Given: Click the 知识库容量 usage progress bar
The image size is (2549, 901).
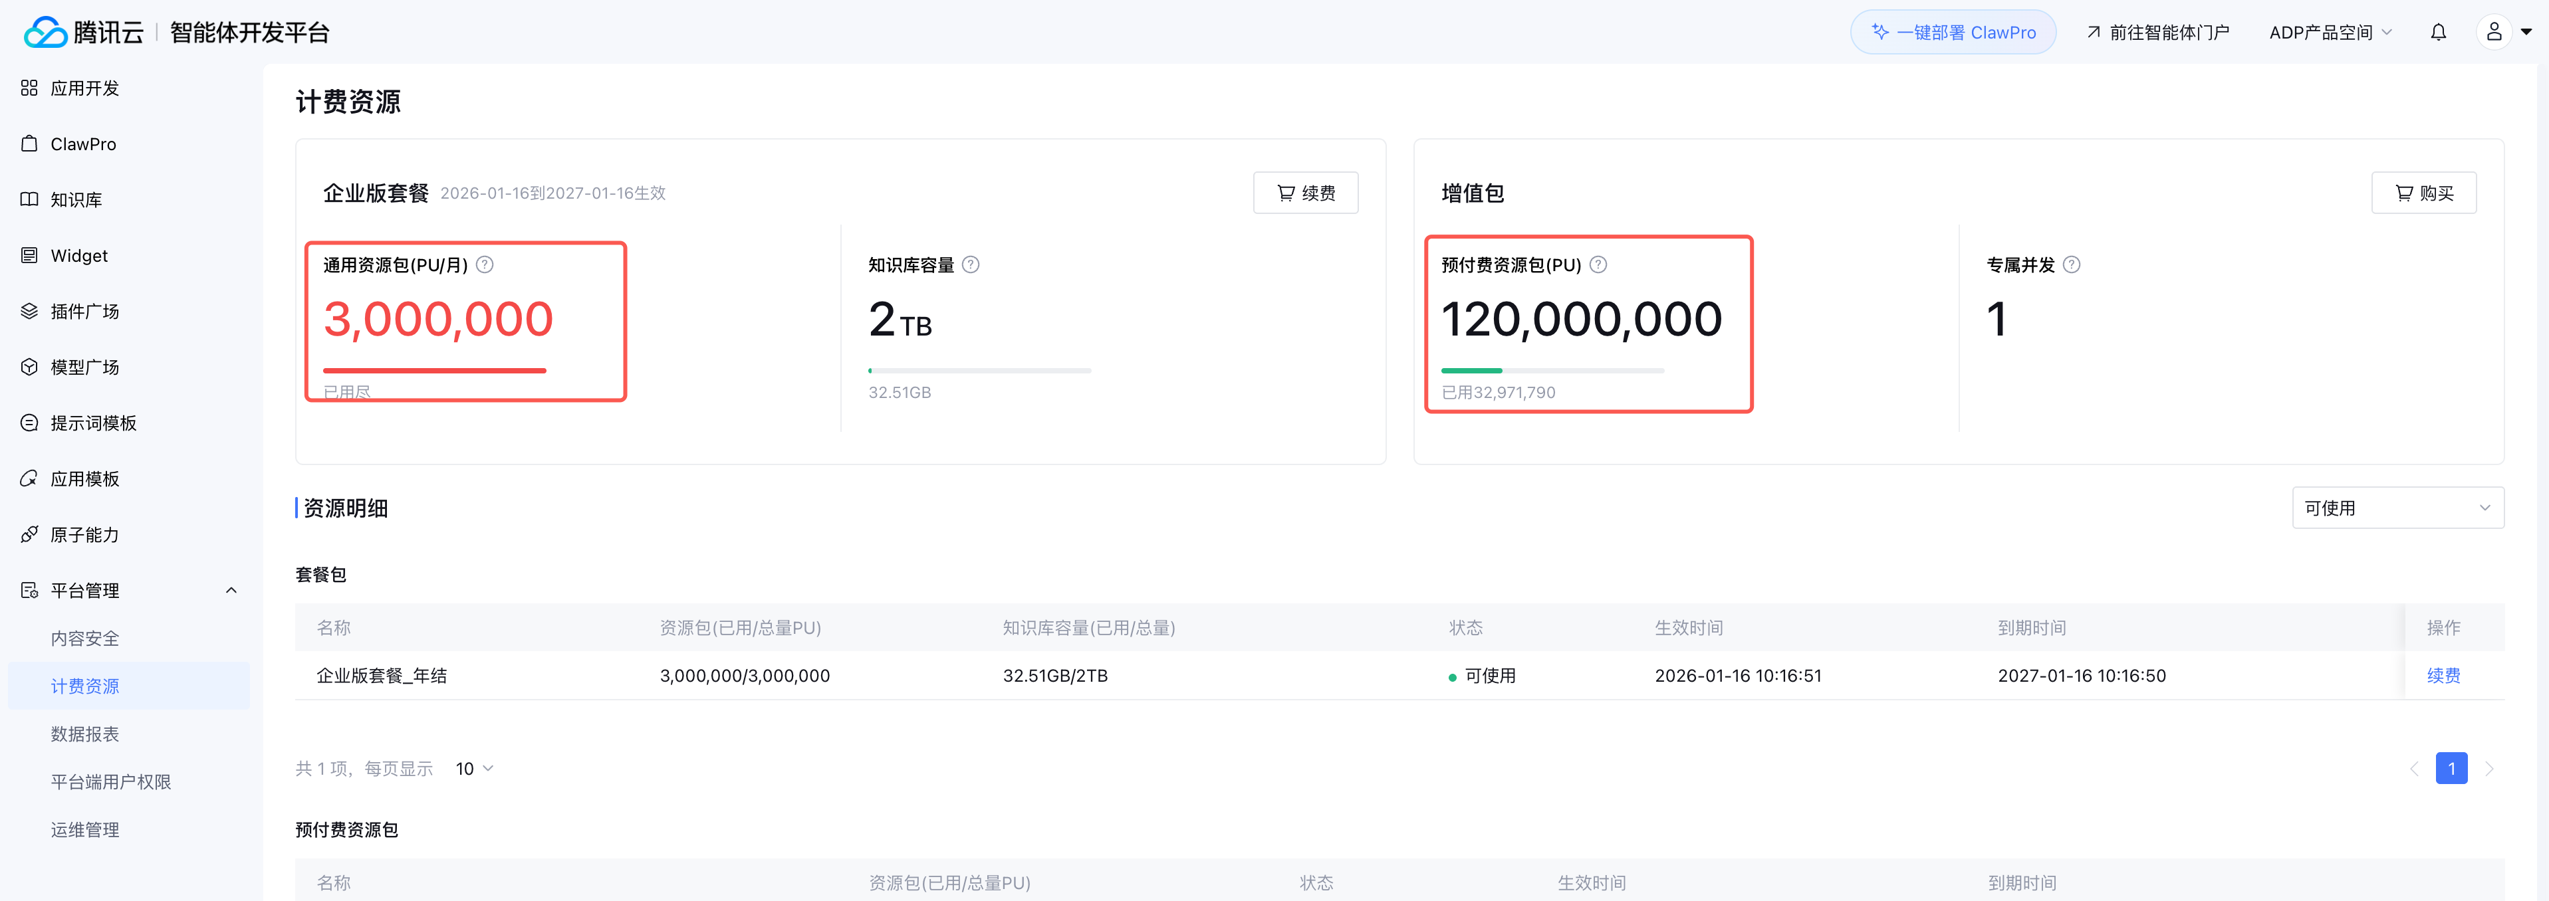Looking at the screenshot, I should [x=979, y=371].
